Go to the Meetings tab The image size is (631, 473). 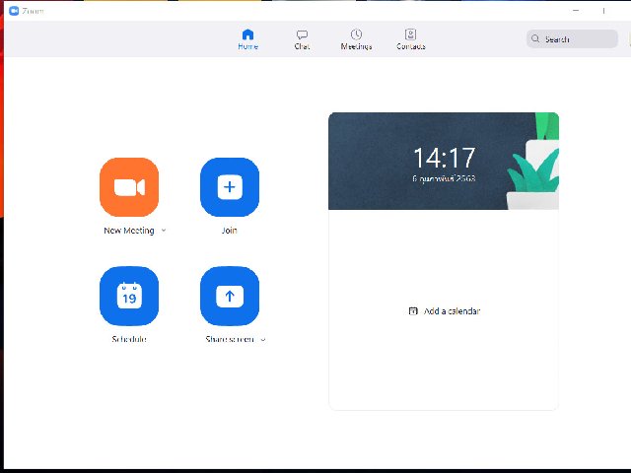tap(356, 39)
